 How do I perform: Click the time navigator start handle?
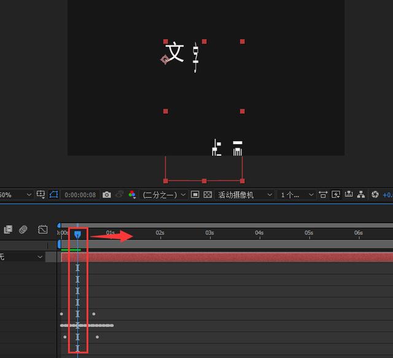[x=59, y=226]
